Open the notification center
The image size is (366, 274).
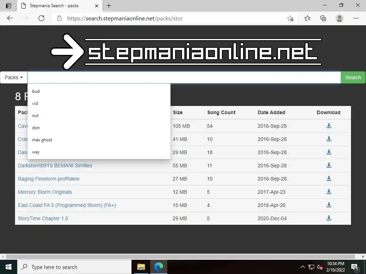355,267
